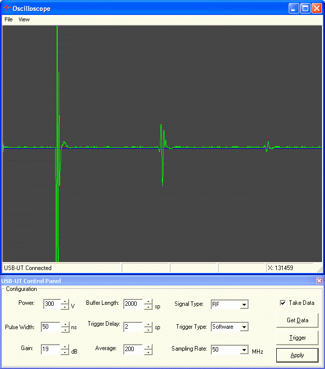The width and height of the screenshot is (325, 369).
Task: Open the View menu
Action: click(x=24, y=19)
